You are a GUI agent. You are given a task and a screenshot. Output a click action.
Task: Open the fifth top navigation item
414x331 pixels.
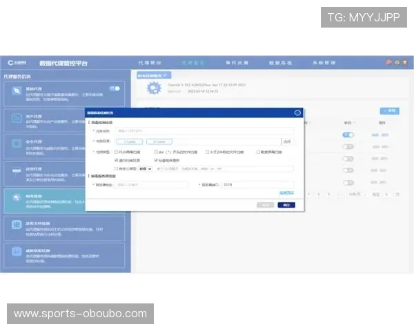click(x=324, y=63)
